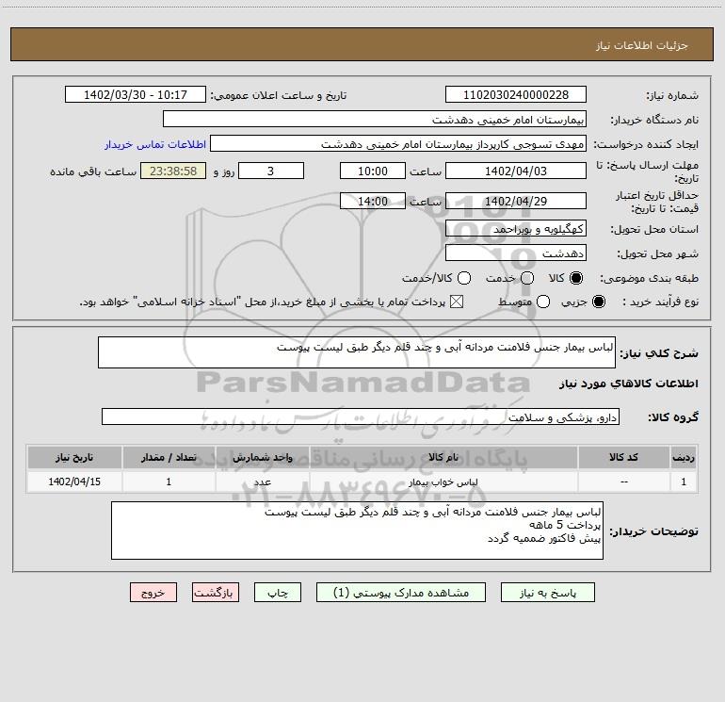Click the بازگشت back button

pos(216,593)
